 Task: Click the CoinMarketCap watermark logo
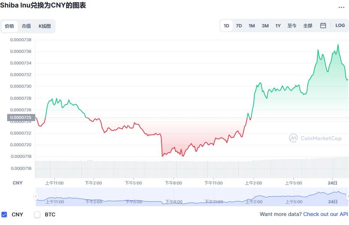click(x=315, y=138)
